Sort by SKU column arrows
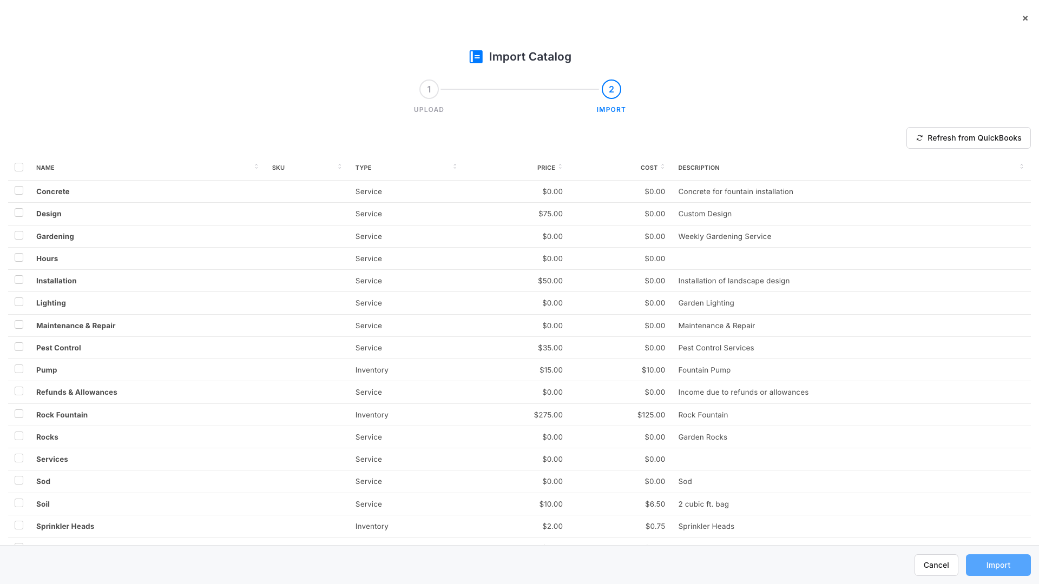 coord(339,167)
